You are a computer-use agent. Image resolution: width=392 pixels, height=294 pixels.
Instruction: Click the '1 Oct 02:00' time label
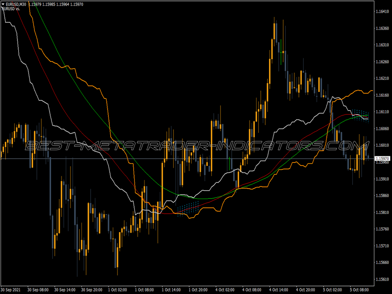pos(118,290)
